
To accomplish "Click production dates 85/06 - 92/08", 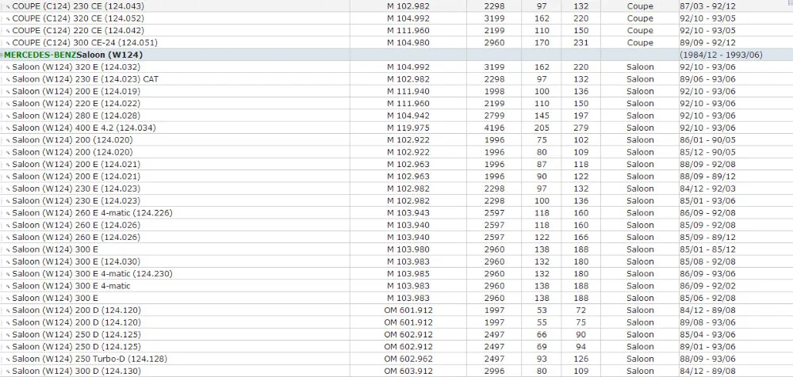I will pyautogui.click(x=707, y=298).
